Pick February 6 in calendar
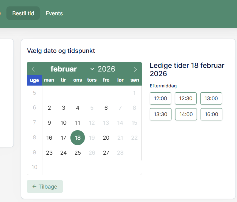 pyautogui.click(x=106, y=108)
